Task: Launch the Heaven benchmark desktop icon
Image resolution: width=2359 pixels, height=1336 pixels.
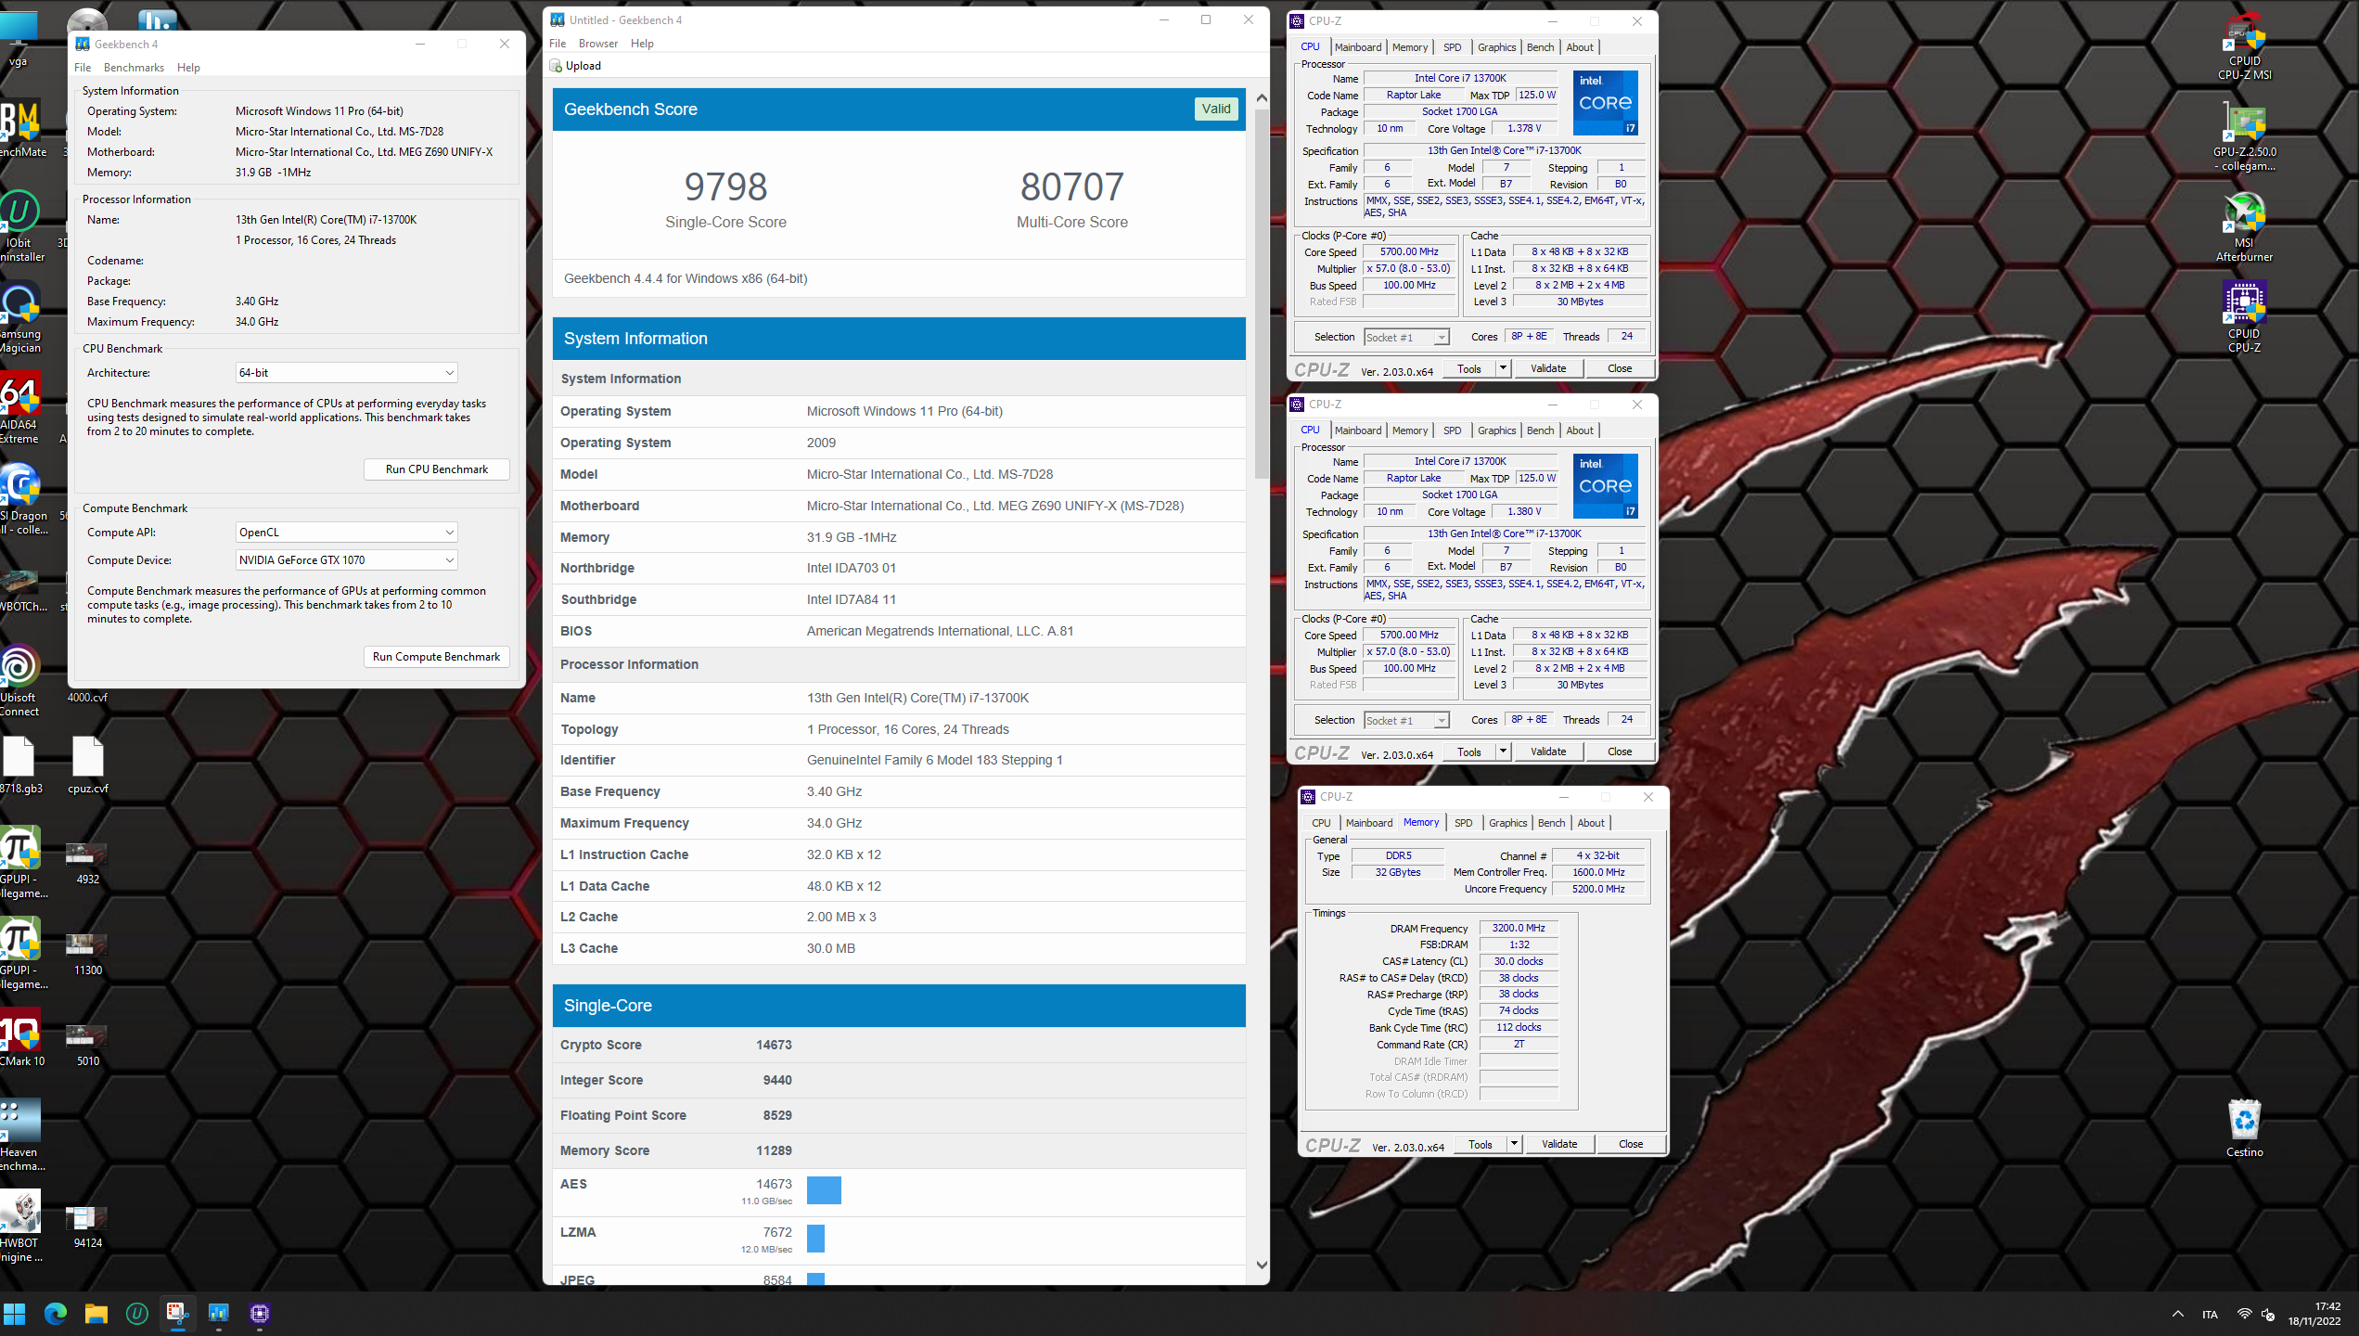Action: [20, 1135]
